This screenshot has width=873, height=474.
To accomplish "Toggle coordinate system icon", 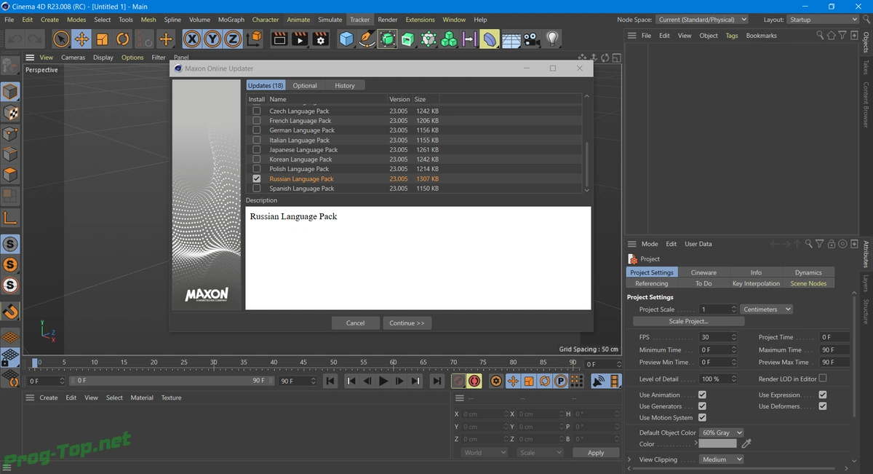I will coord(253,39).
